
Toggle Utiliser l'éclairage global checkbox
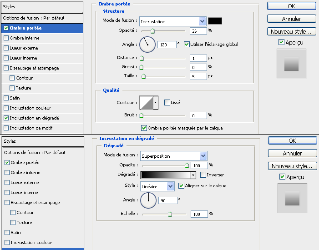point(187,45)
